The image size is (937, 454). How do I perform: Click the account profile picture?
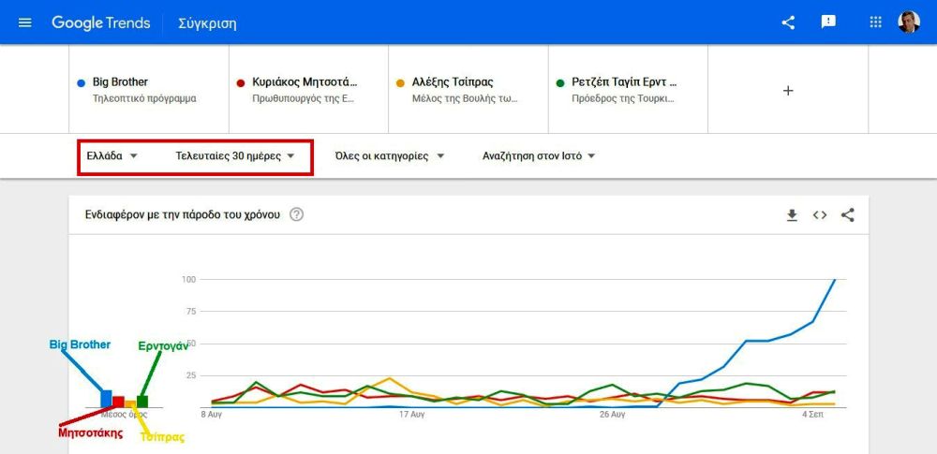(x=908, y=22)
